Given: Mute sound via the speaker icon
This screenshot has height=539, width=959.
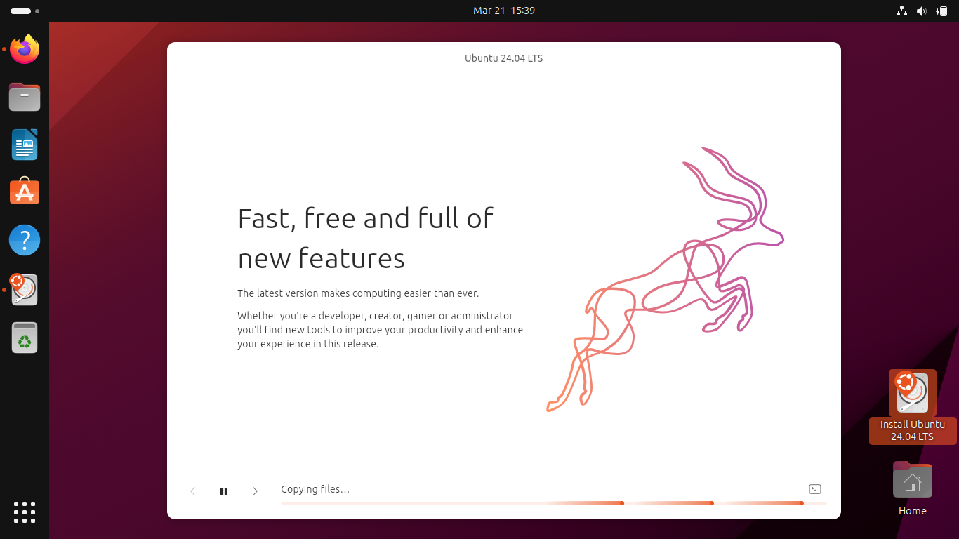Looking at the screenshot, I should tap(921, 11).
